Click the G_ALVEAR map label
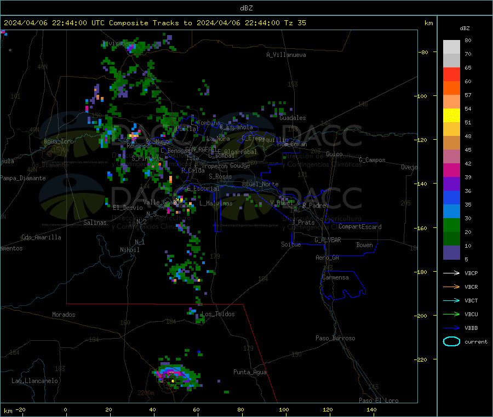493x417 pixels. click(x=328, y=240)
